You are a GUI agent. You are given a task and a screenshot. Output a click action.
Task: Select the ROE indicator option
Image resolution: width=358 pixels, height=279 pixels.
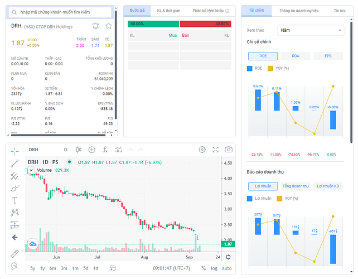click(263, 56)
